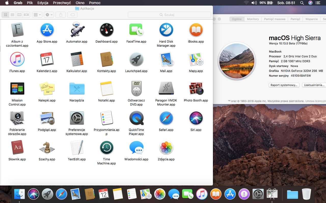The width and height of the screenshot is (326, 203).
Task: Open App Store.app in the Aplikacje window
Action: [47, 30]
